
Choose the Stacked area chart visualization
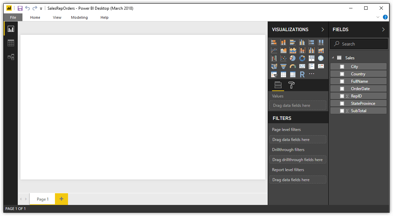(292, 50)
